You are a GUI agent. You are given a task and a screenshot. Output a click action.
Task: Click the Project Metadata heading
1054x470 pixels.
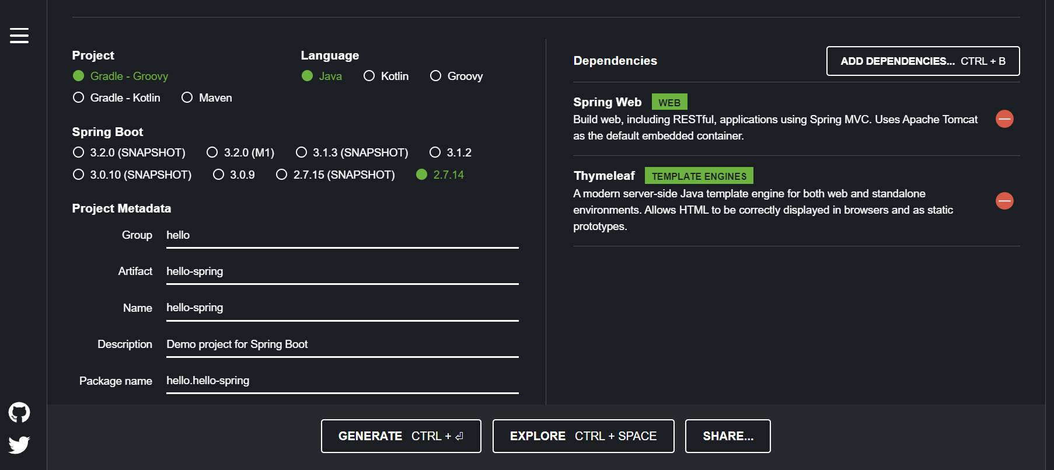coord(121,208)
